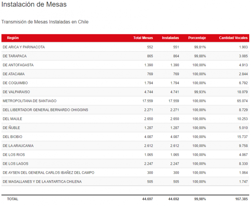Select the METROPOLITANA DE SANTIAGO row

(30, 101)
